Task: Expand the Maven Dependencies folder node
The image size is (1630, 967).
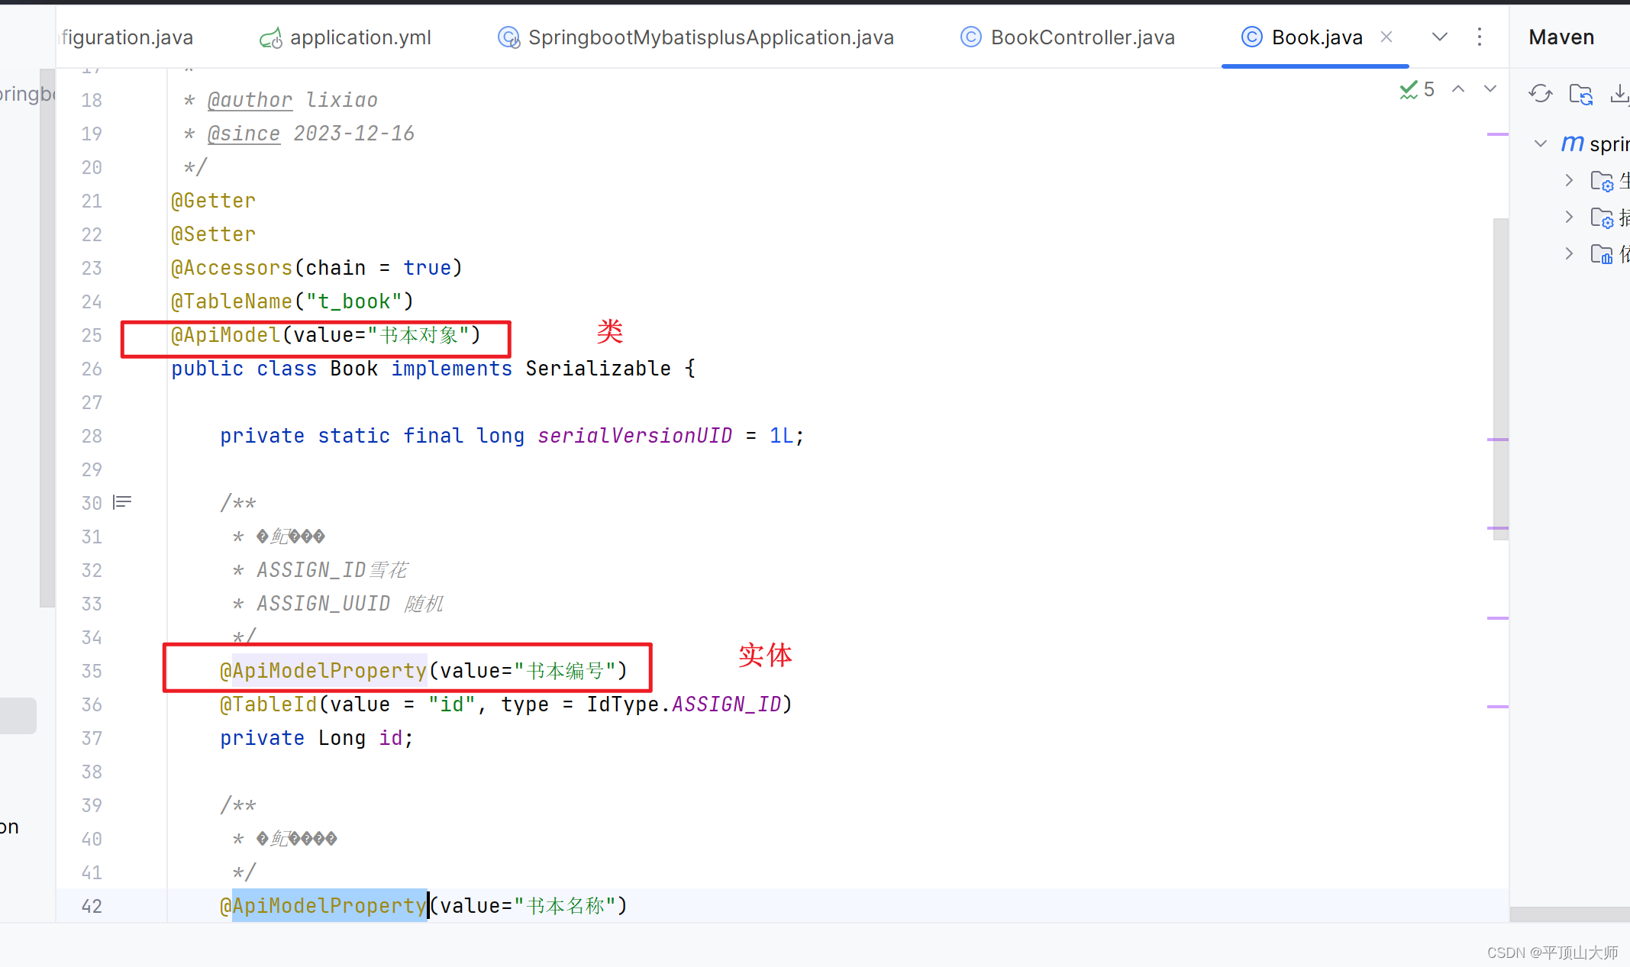Action: (1569, 253)
